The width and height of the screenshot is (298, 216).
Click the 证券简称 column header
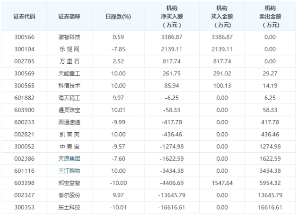pyautogui.click(x=69, y=17)
